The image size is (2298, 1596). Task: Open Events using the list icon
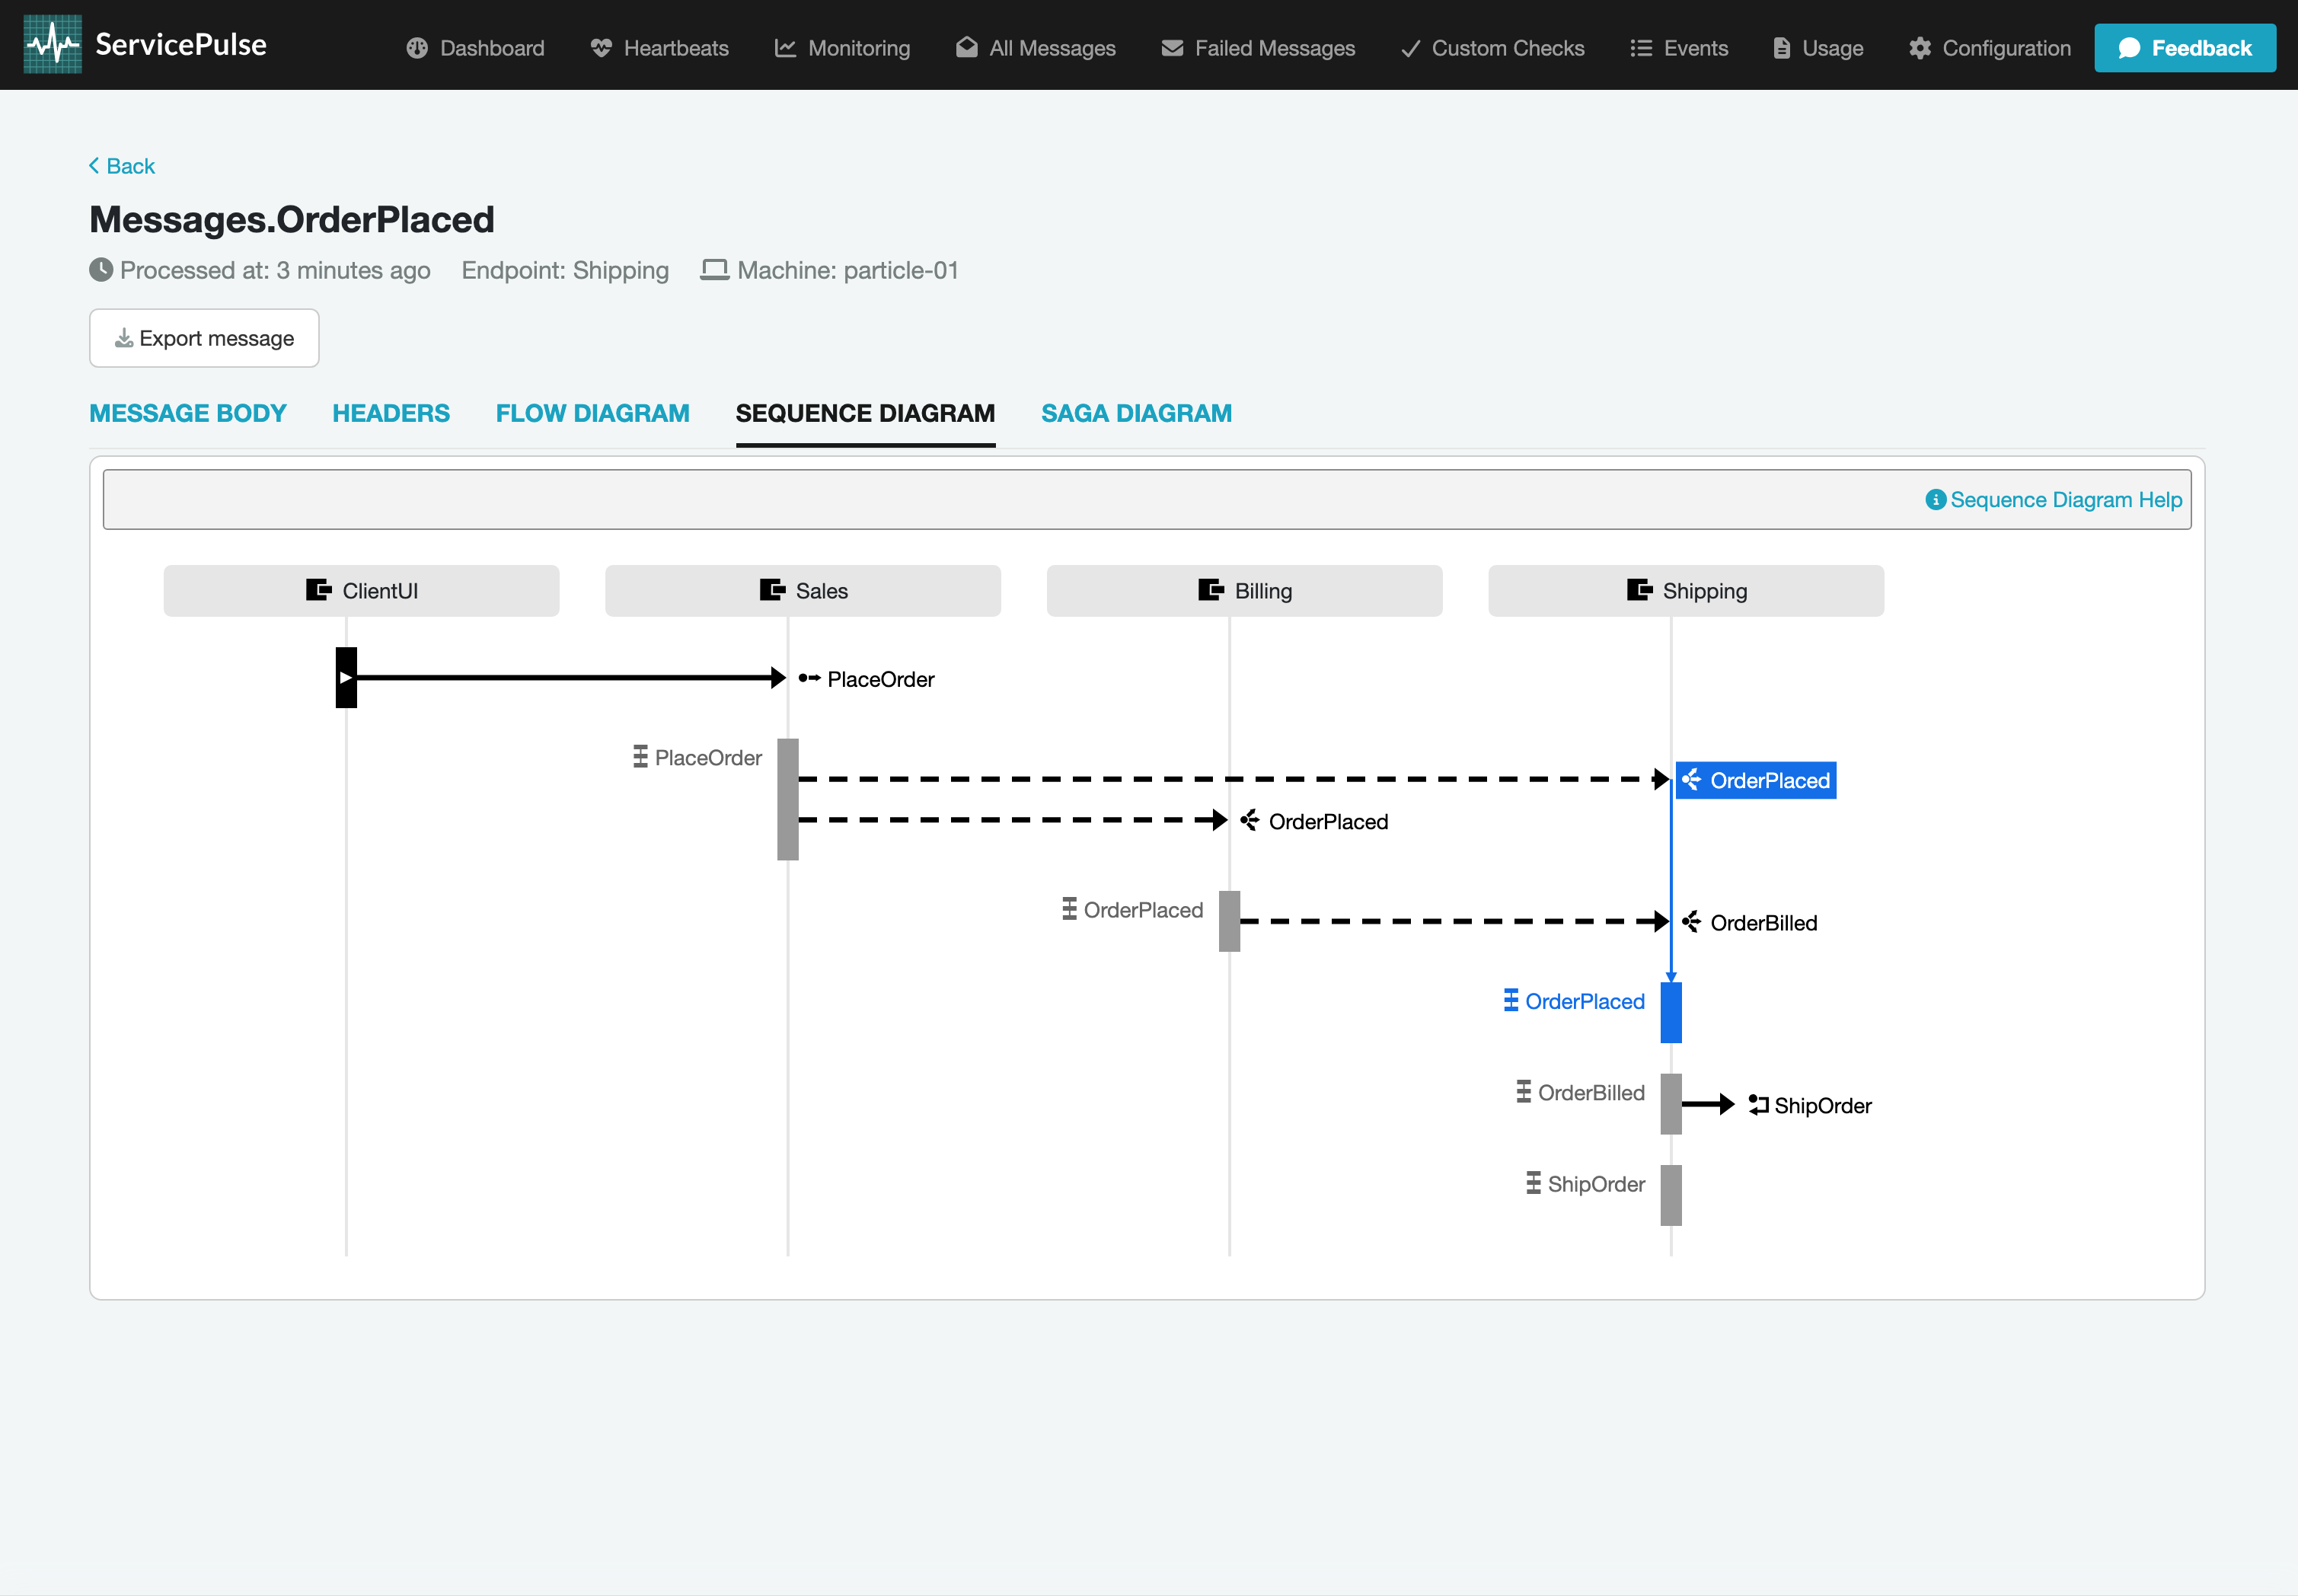(x=1640, y=47)
